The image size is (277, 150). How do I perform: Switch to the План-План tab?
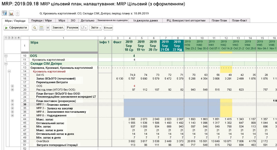point(219,20)
